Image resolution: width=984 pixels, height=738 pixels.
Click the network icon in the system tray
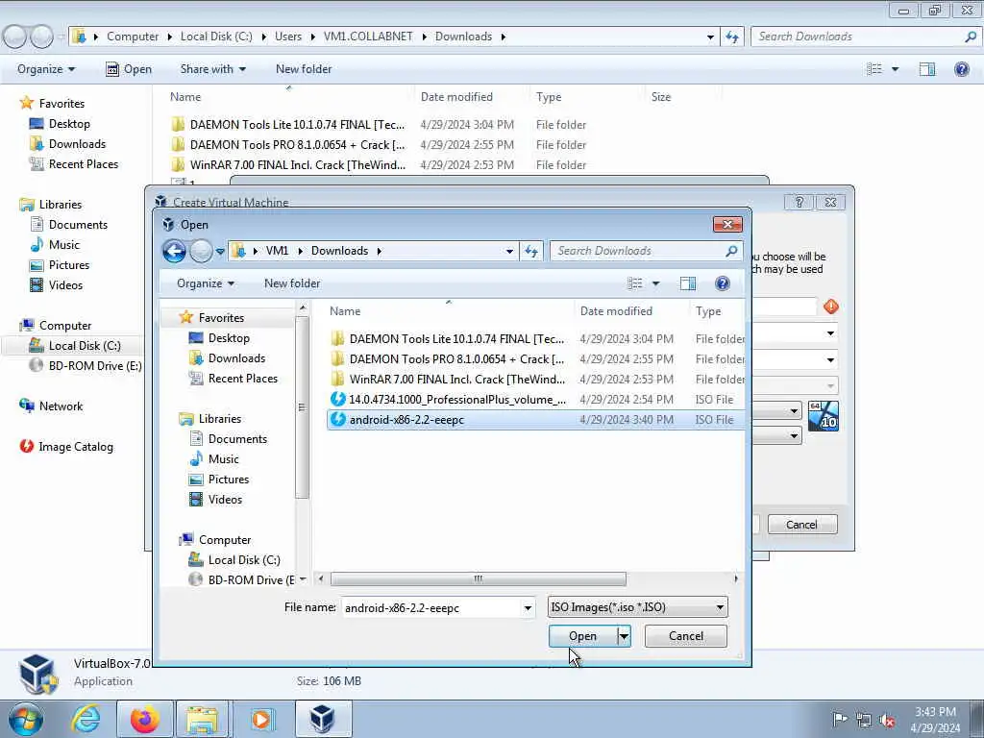[864, 720]
